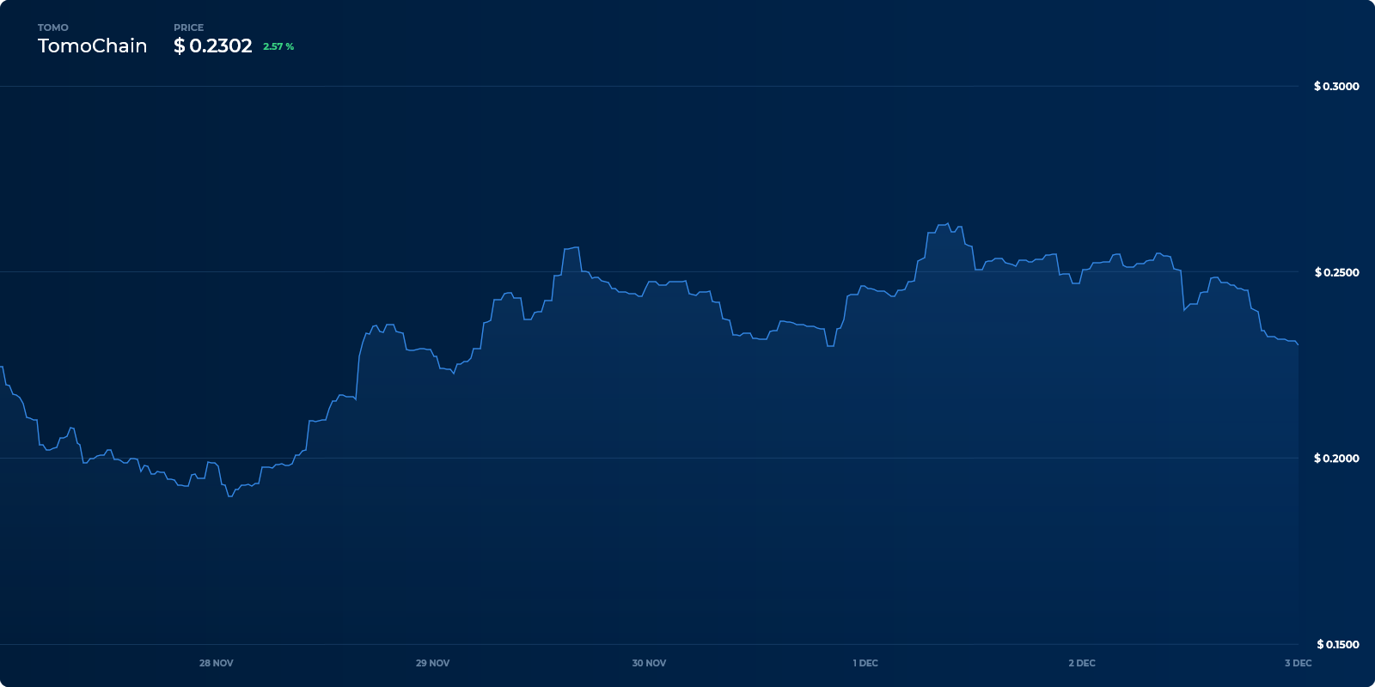Click the 30 NOV date label
Viewport: 1375px width, 687px height.
pyautogui.click(x=649, y=663)
